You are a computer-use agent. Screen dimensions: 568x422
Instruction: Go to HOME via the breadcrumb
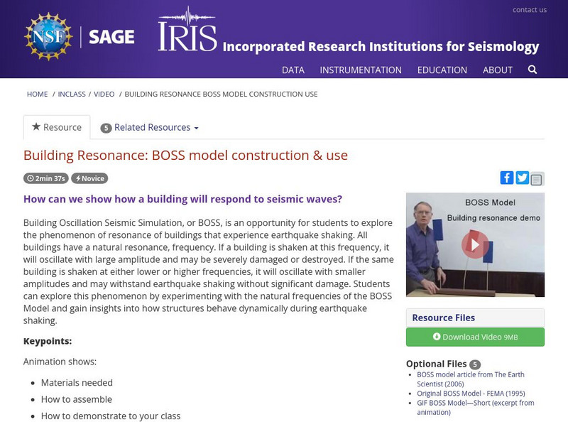point(36,93)
